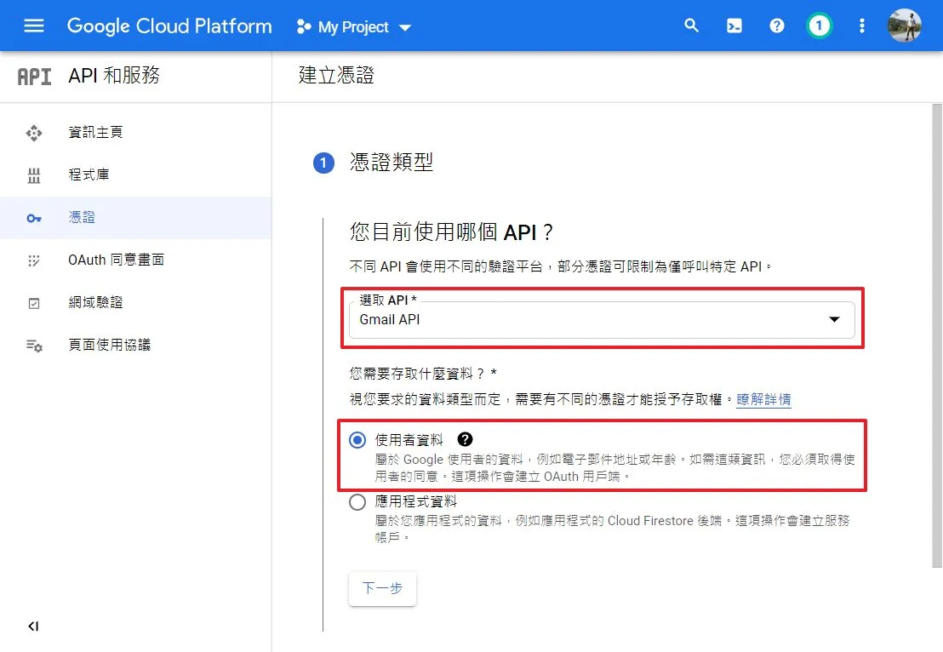Collapse the sidebar with the arrow icon
This screenshot has width=943, height=652.
click(33, 626)
